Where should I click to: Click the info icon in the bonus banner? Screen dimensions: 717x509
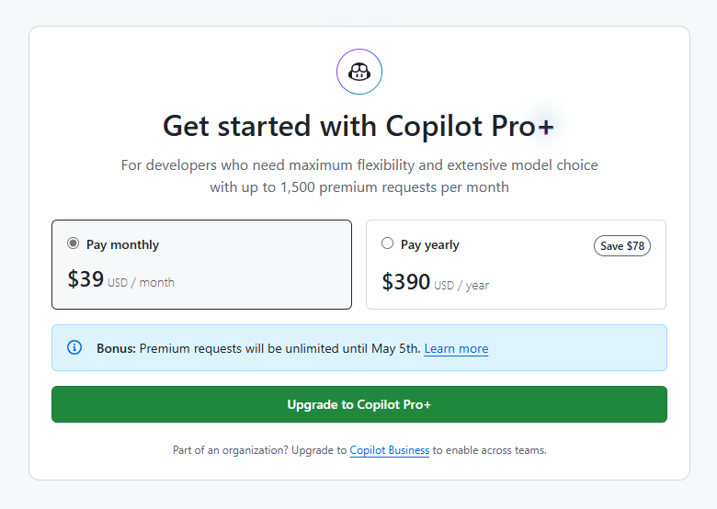pos(75,347)
